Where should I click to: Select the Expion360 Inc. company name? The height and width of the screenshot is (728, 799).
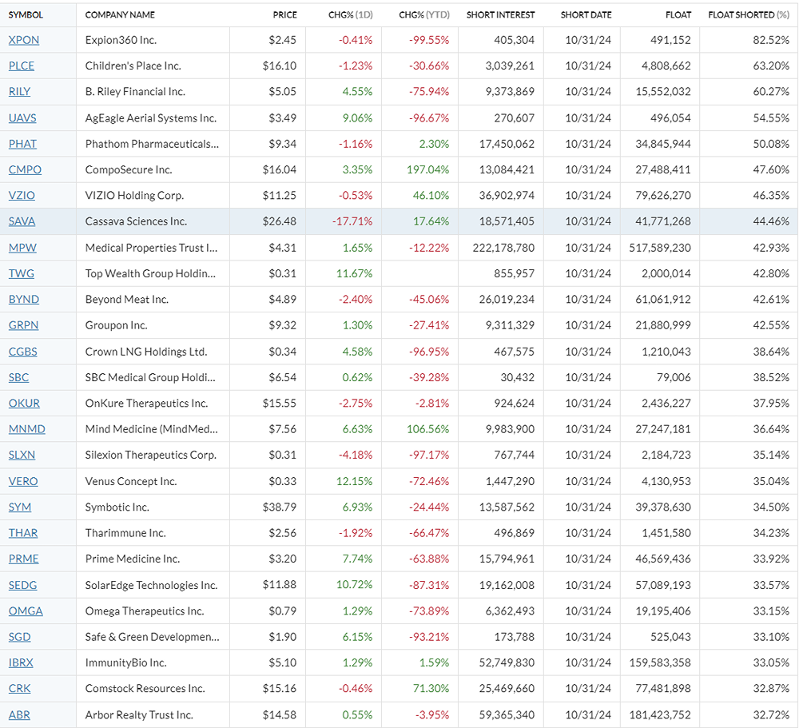121,40
